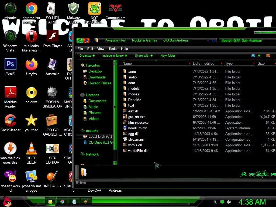
Task: Open Recent Places in navigation pane
Action: click(100, 83)
